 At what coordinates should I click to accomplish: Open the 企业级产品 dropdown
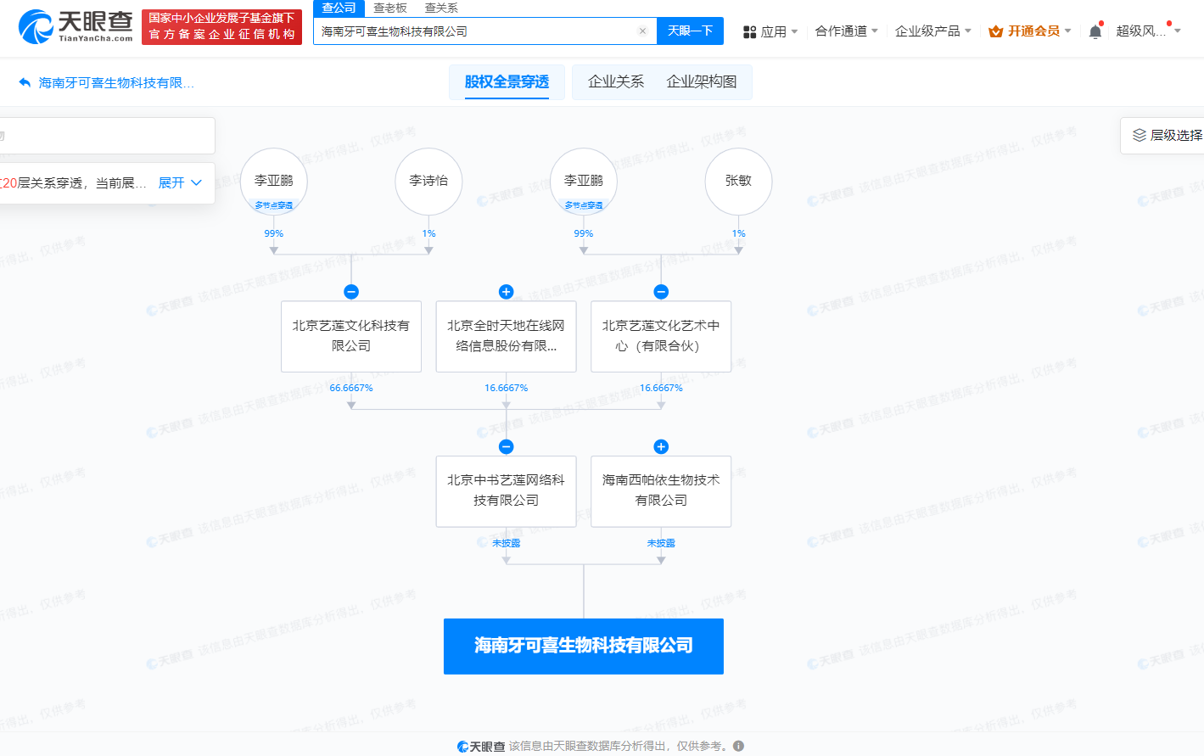click(932, 31)
